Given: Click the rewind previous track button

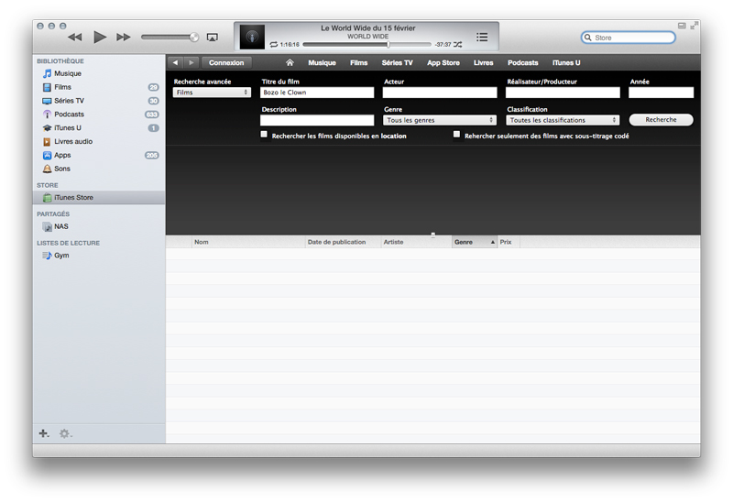Looking at the screenshot, I should pos(75,37).
